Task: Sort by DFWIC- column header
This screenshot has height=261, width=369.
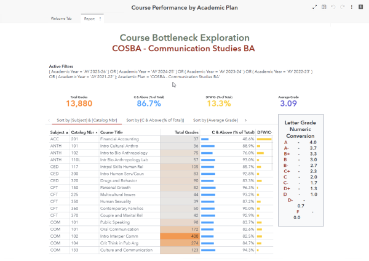Action: pyautogui.click(x=264, y=132)
